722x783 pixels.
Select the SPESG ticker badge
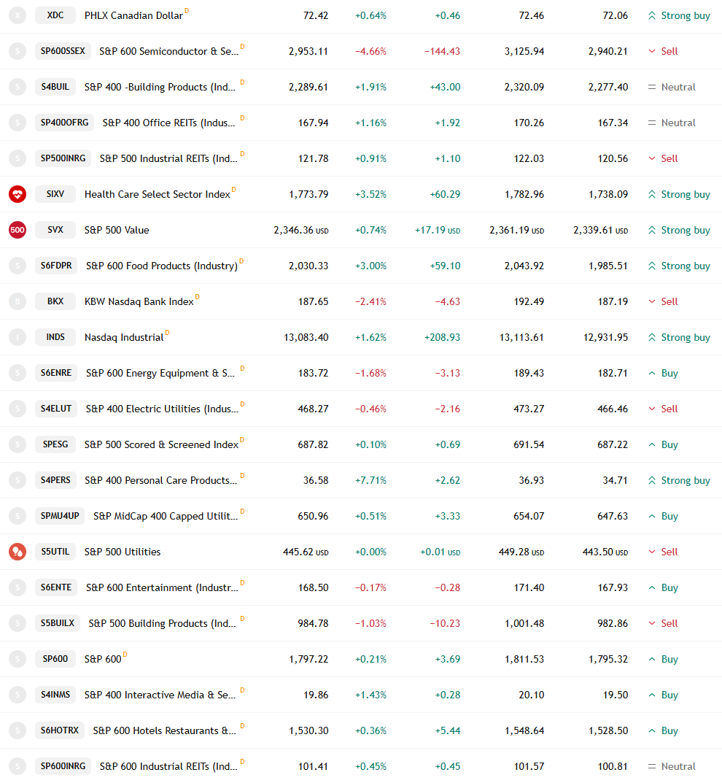pos(55,444)
